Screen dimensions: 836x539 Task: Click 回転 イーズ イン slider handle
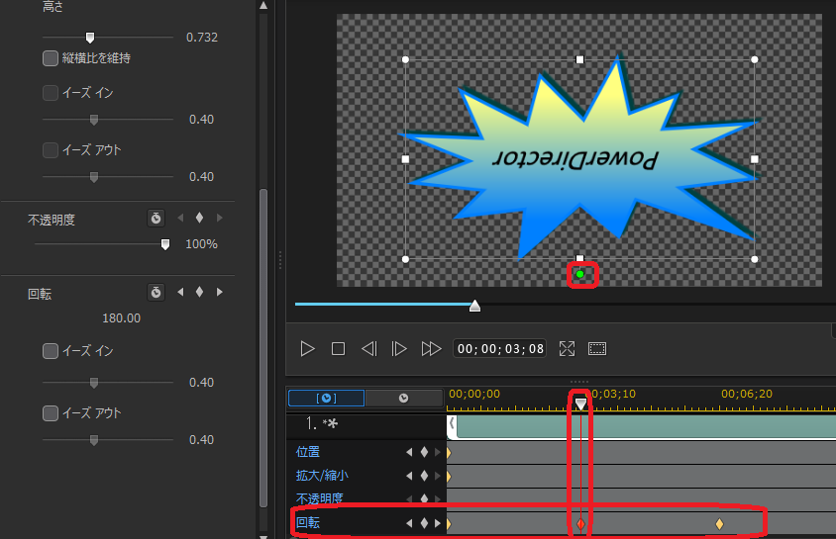pos(94,383)
